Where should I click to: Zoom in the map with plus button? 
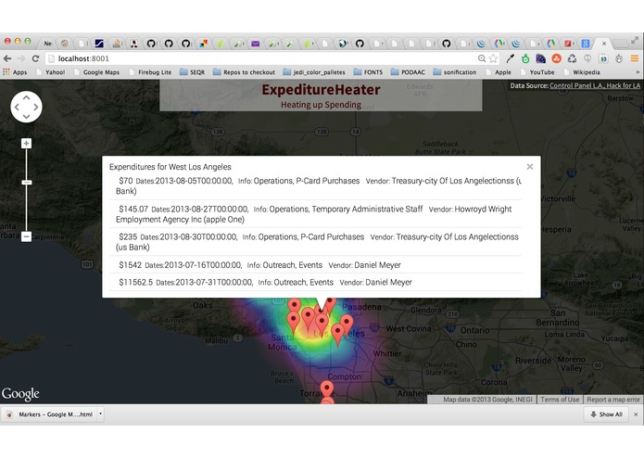[26, 144]
